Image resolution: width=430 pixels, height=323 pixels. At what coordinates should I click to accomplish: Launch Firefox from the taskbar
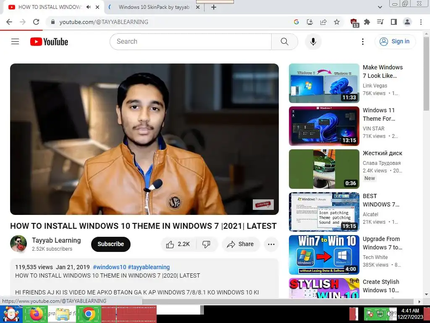pyautogui.click(x=36, y=314)
